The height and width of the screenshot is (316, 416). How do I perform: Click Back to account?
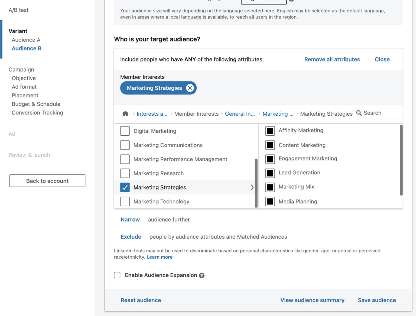47,181
